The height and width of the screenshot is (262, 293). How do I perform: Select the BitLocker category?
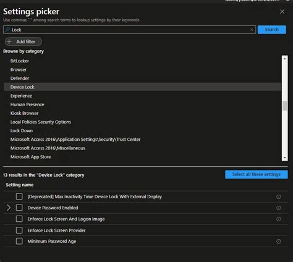[20, 61]
